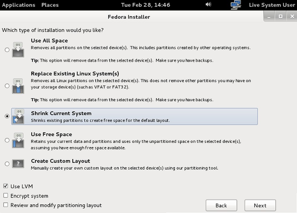Go Back to the previous step

(x=221, y=205)
